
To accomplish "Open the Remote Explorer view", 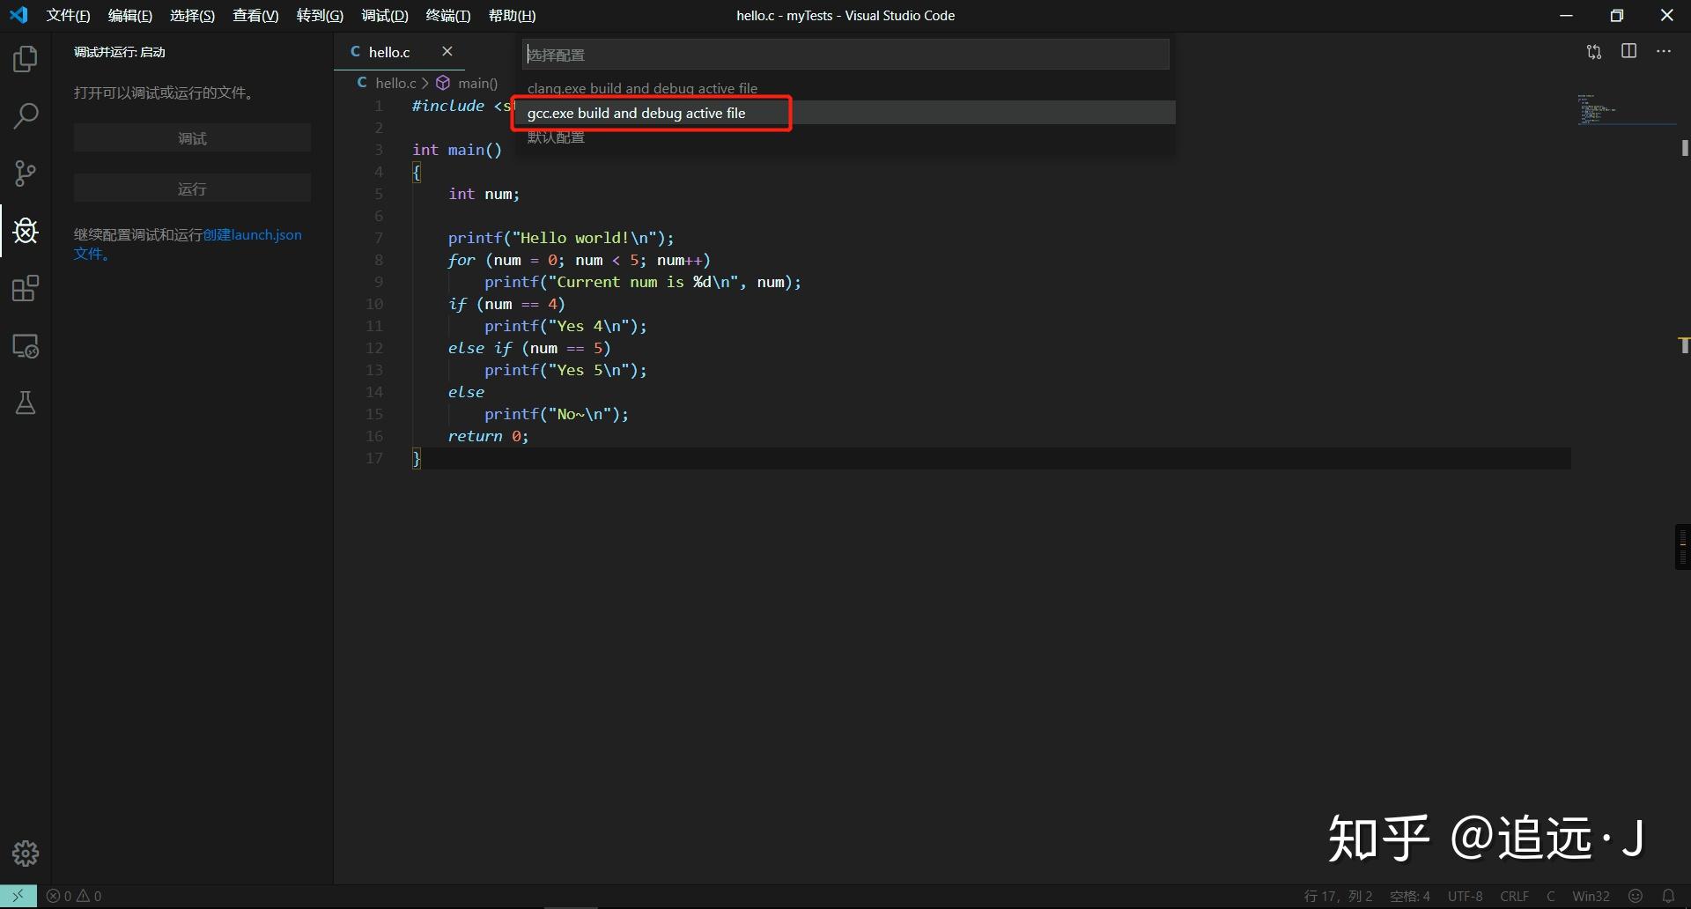I will (25, 346).
